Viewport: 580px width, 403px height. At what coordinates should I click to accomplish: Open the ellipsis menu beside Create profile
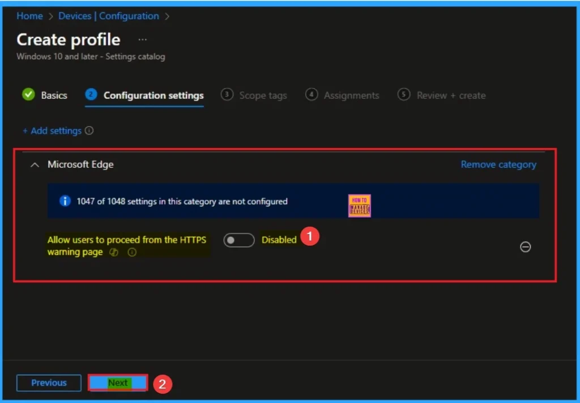142,40
